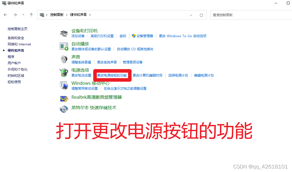Click 更改媒体或设备的默认设置 link
This screenshot has height=172, width=292.
[91, 49]
